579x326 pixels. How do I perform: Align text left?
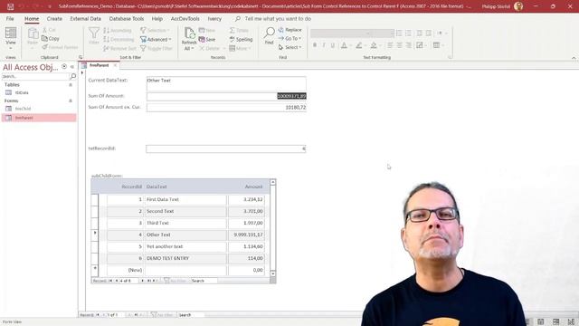pos(390,45)
